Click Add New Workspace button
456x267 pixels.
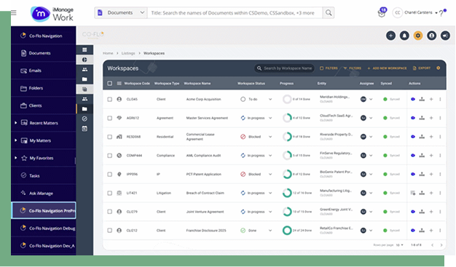point(387,68)
